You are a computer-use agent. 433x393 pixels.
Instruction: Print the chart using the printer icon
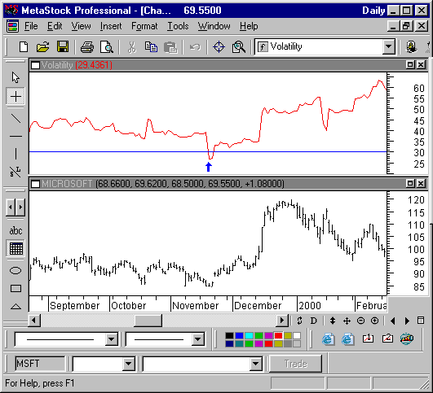pyautogui.click(x=87, y=47)
